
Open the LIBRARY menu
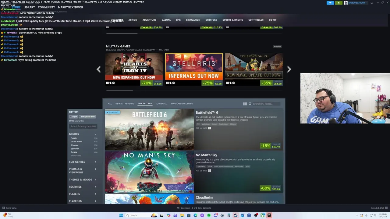(x=29, y=7)
